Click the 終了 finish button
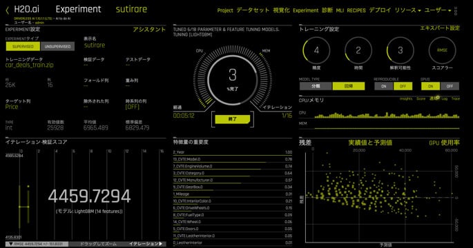 [x=232, y=119]
